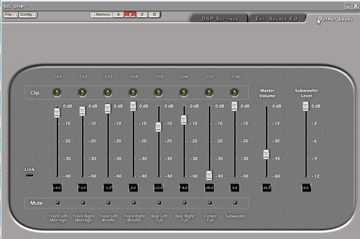Click the Ch1 clip indicator LED
360x239 pixels.
coord(57,93)
